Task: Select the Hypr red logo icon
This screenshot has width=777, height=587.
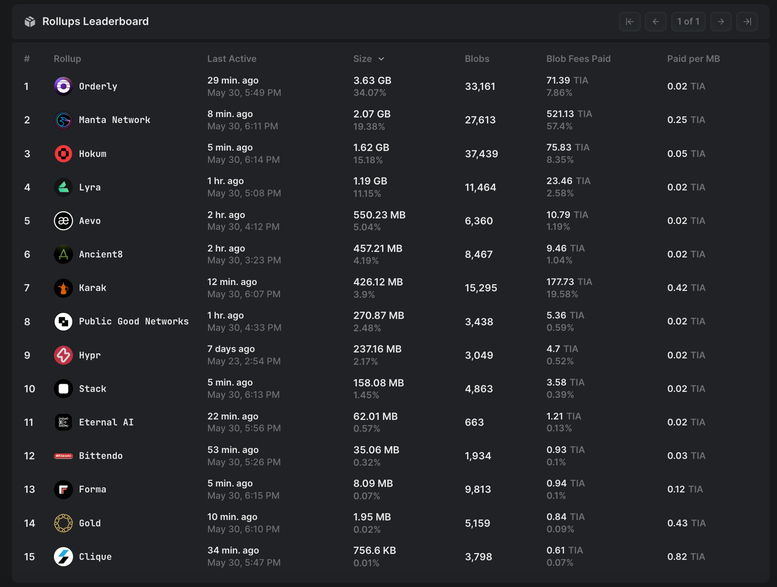Action: pyautogui.click(x=63, y=355)
